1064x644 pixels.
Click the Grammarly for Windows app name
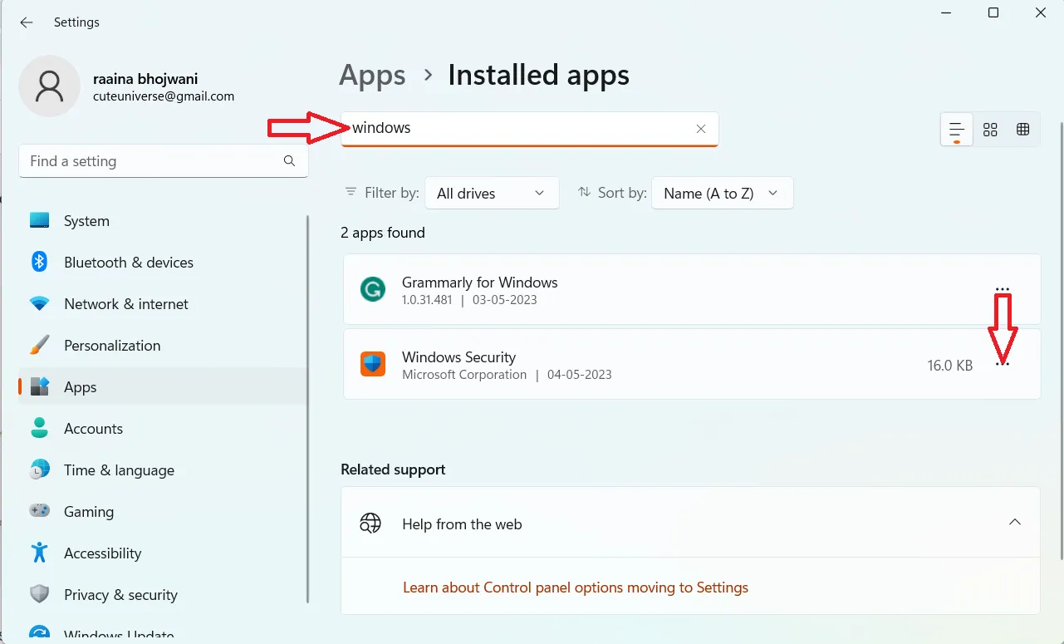click(x=479, y=283)
